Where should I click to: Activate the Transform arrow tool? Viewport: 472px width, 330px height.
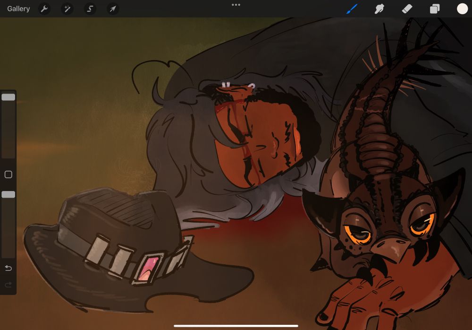point(113,9)
